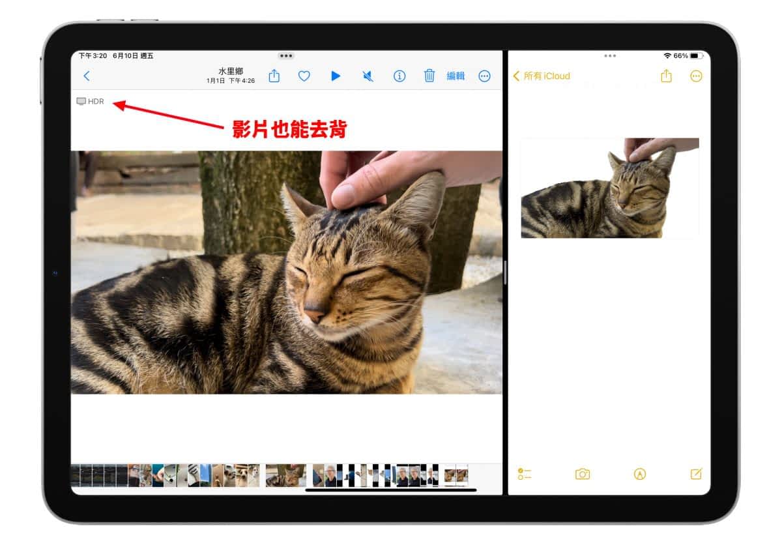Activate the markup pen tool in Notes
782x545 pixels.
pyautogui.click(x=640, y=474)
